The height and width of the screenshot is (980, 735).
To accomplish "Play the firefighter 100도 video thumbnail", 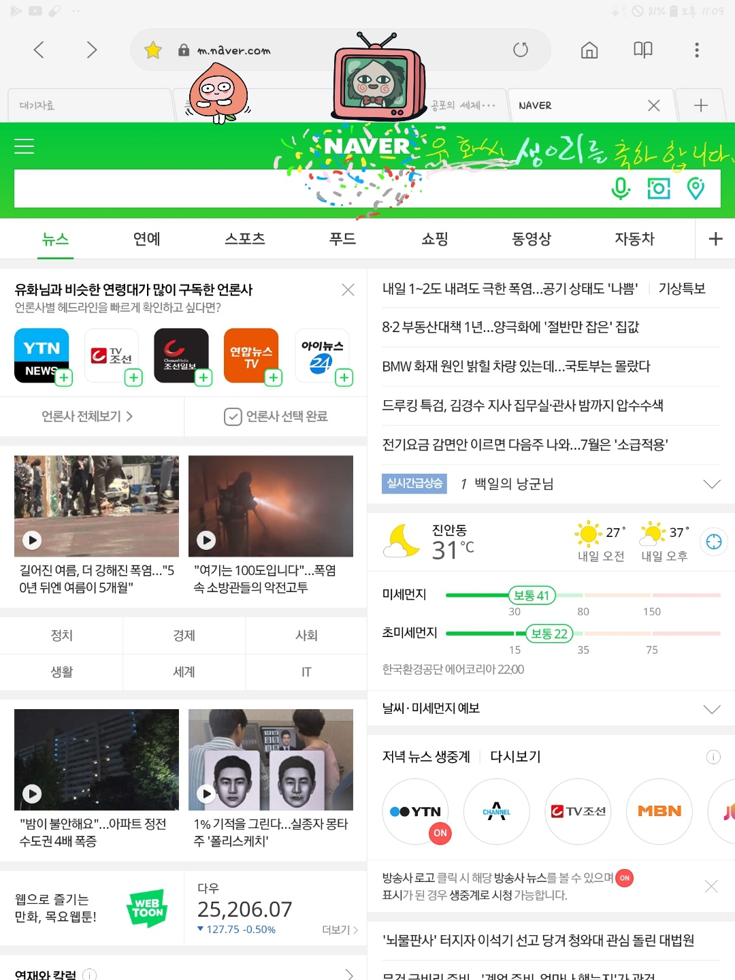I will click(271, 506).
